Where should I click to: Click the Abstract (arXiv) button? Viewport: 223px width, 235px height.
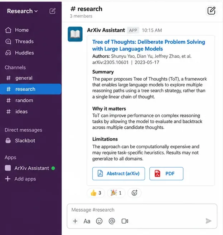click(118, 173)
